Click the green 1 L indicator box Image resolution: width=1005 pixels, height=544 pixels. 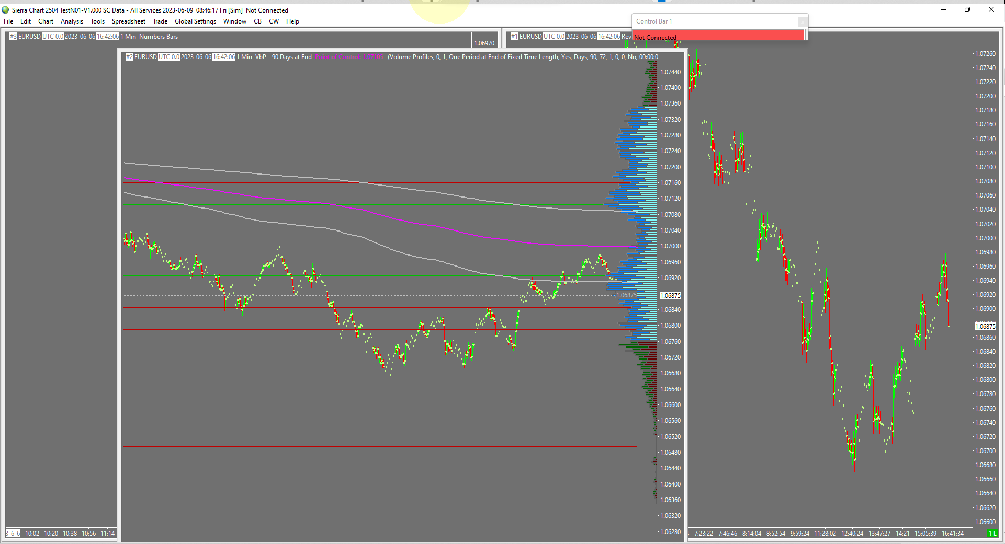coord(991,534)
